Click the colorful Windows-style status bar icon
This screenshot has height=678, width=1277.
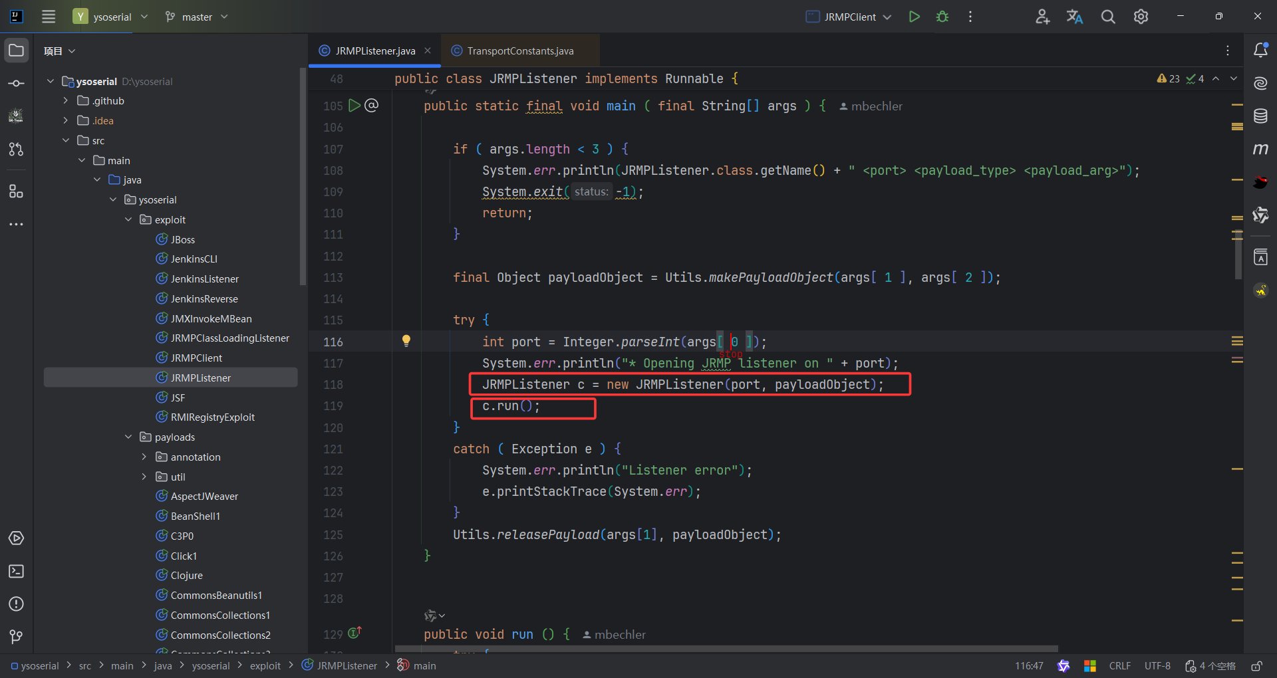coord(1090,666)
